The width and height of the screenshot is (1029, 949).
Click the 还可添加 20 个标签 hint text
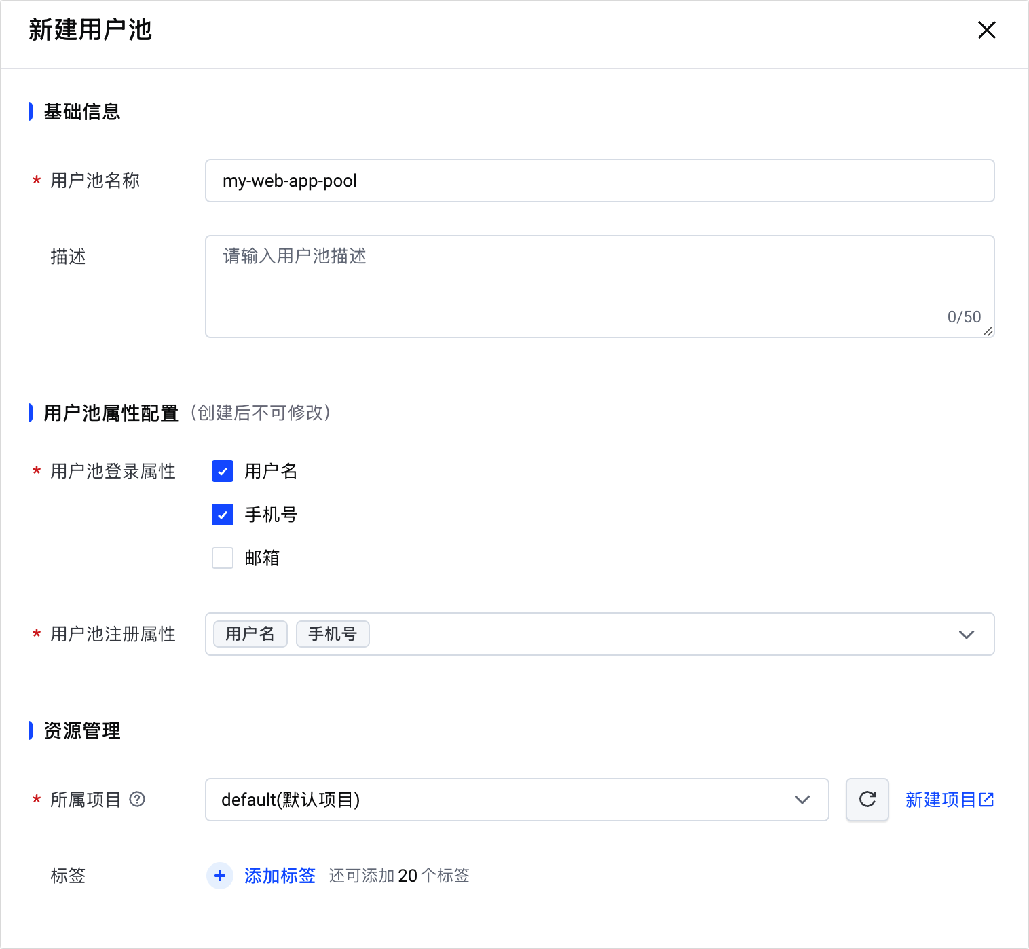[399, 876]
